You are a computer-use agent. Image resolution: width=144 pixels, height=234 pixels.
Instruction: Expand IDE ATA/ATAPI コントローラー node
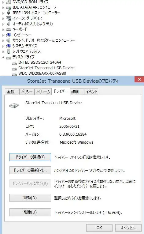[3, 8]
